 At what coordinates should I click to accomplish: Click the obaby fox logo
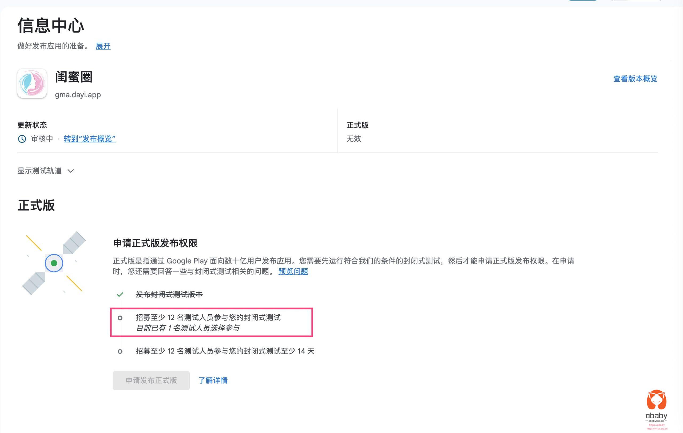point(656,400)
